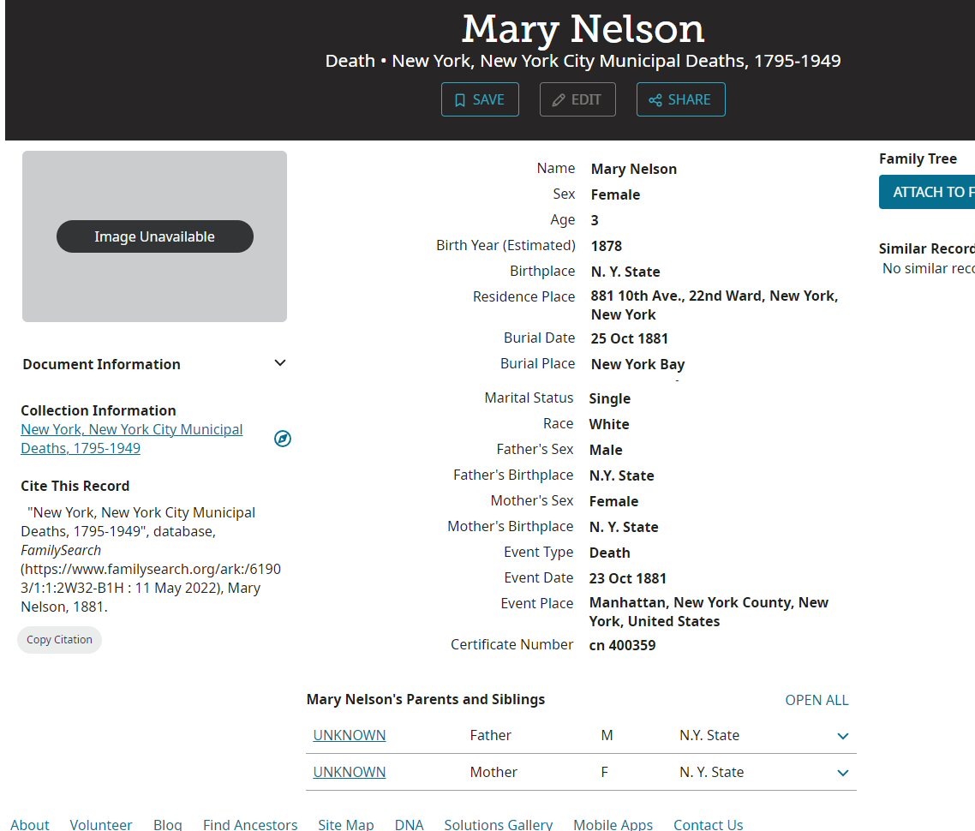Expand the UNKNOWN Father row chevron
The height and width of the screenshot is (831, 975).
842,736
